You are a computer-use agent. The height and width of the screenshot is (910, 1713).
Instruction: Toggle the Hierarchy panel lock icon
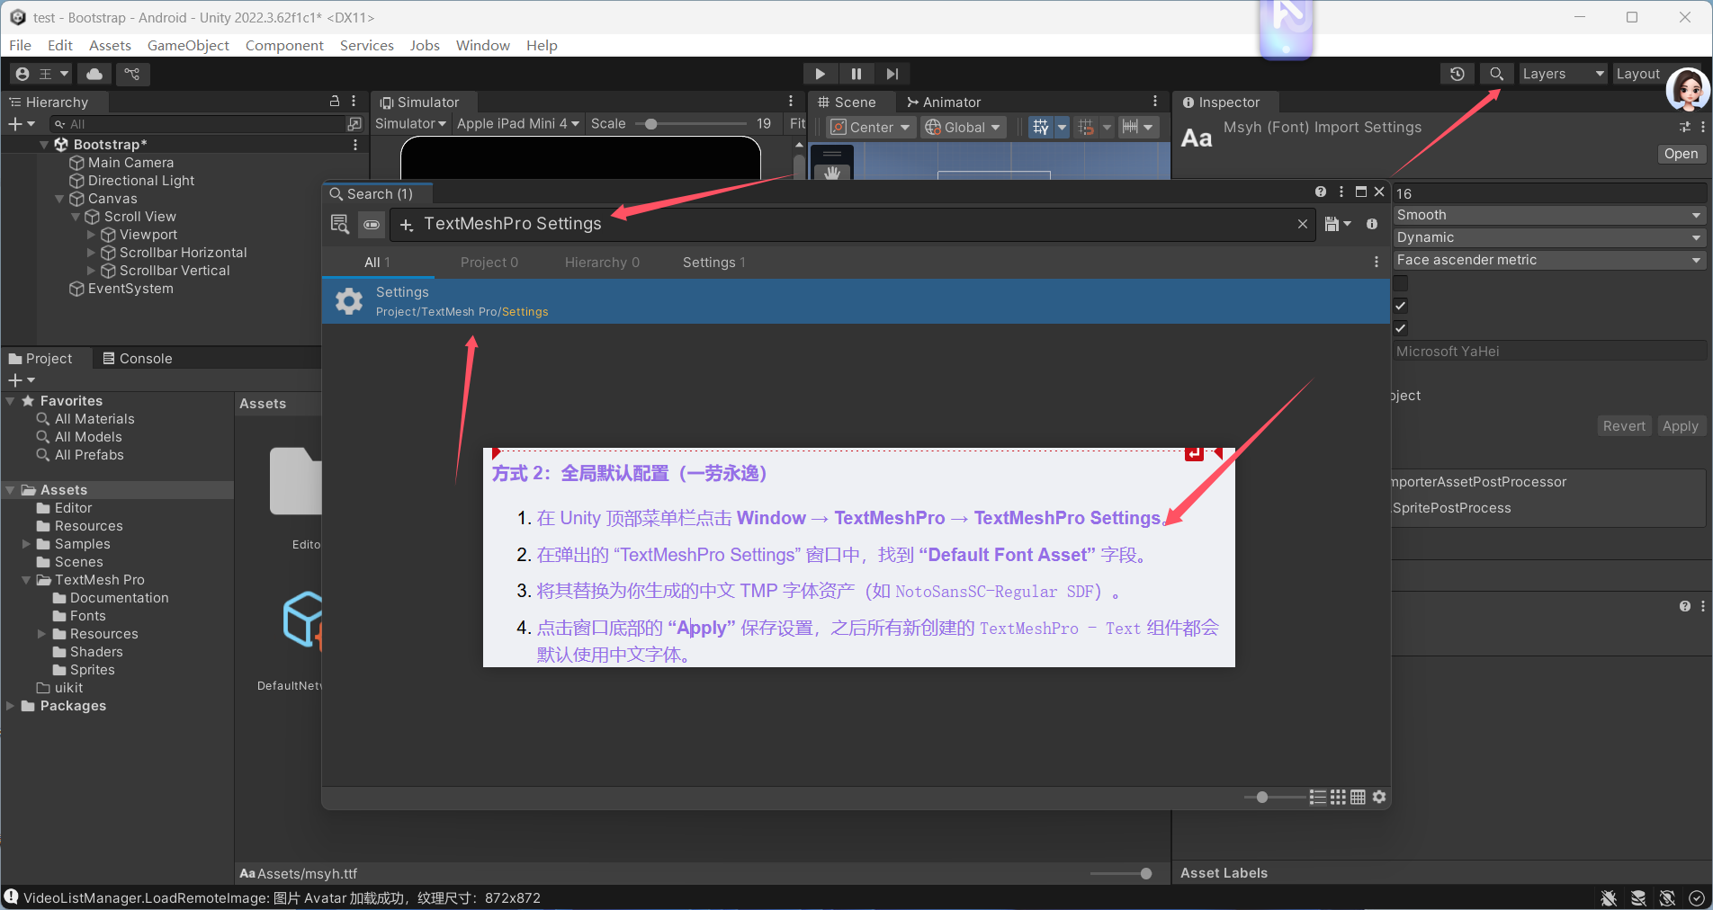click(x=335, y=102)
